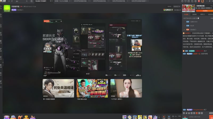Image resolution: width=213 pixels, height=119 pixels.
Task: Click the purple badge next to streamer name
Action: (14, 10)
